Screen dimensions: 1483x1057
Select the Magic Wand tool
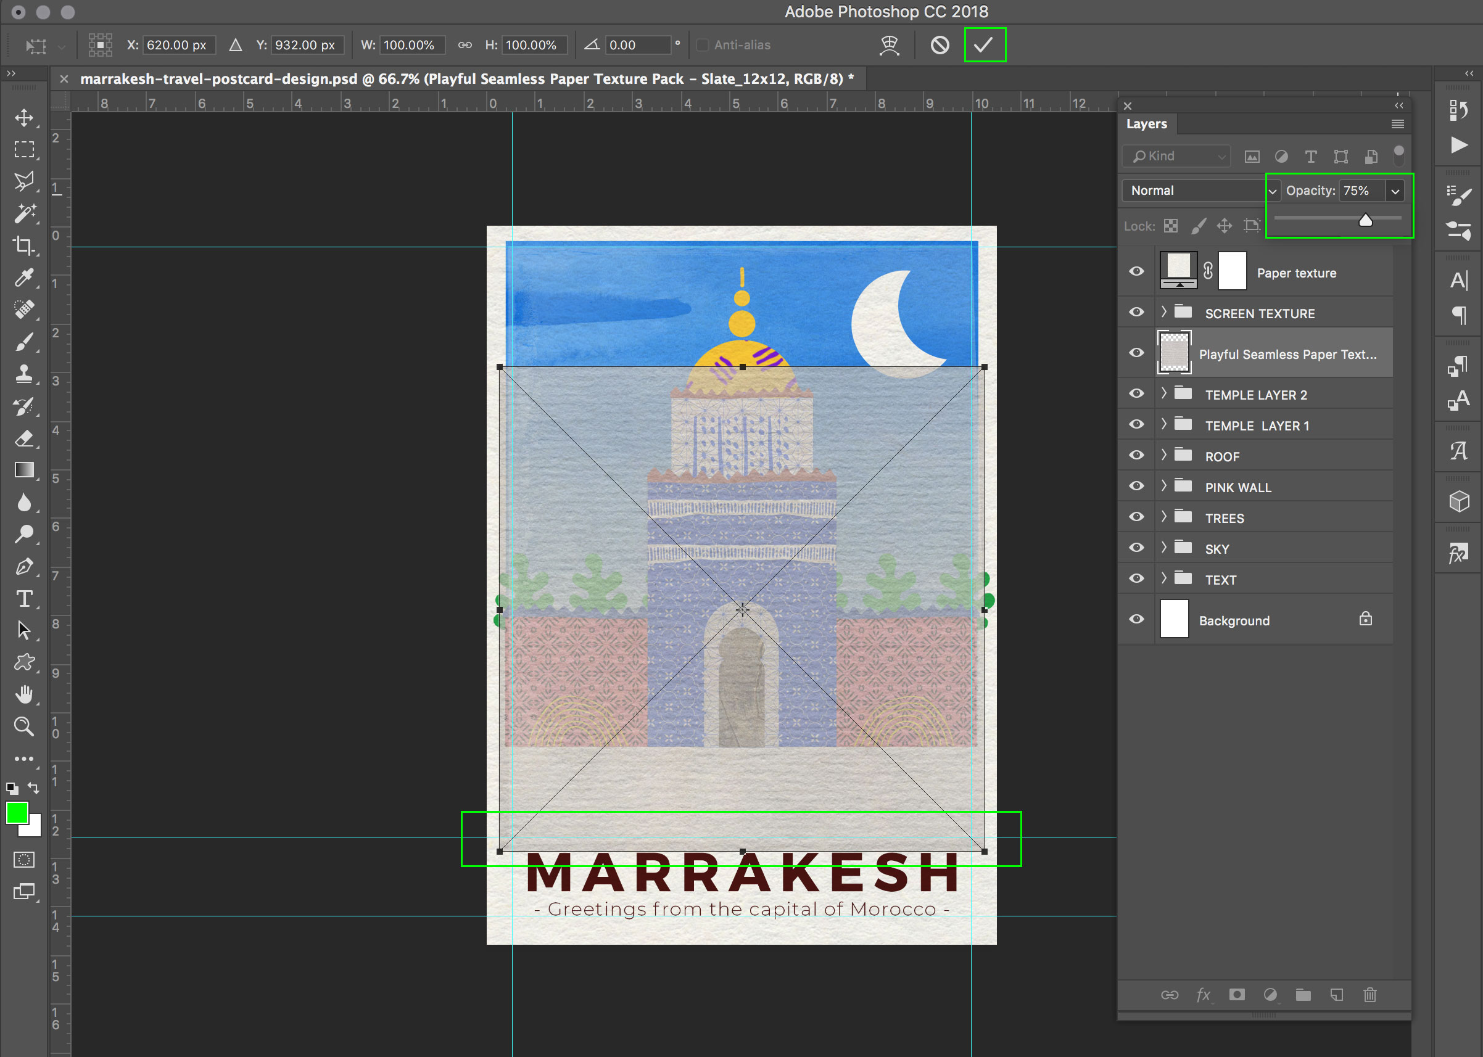[x=24, y=213]
